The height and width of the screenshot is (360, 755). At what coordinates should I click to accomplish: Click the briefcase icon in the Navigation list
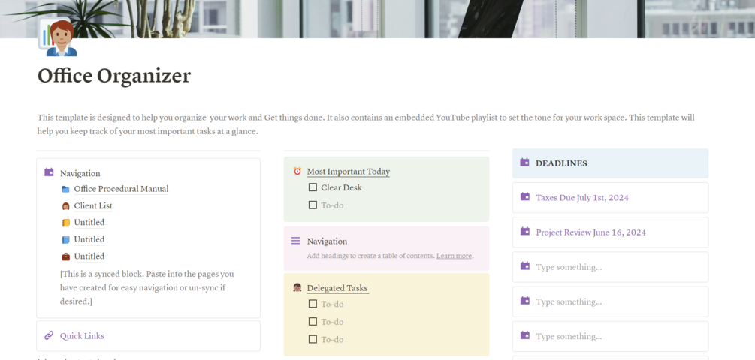click(65, 256)
